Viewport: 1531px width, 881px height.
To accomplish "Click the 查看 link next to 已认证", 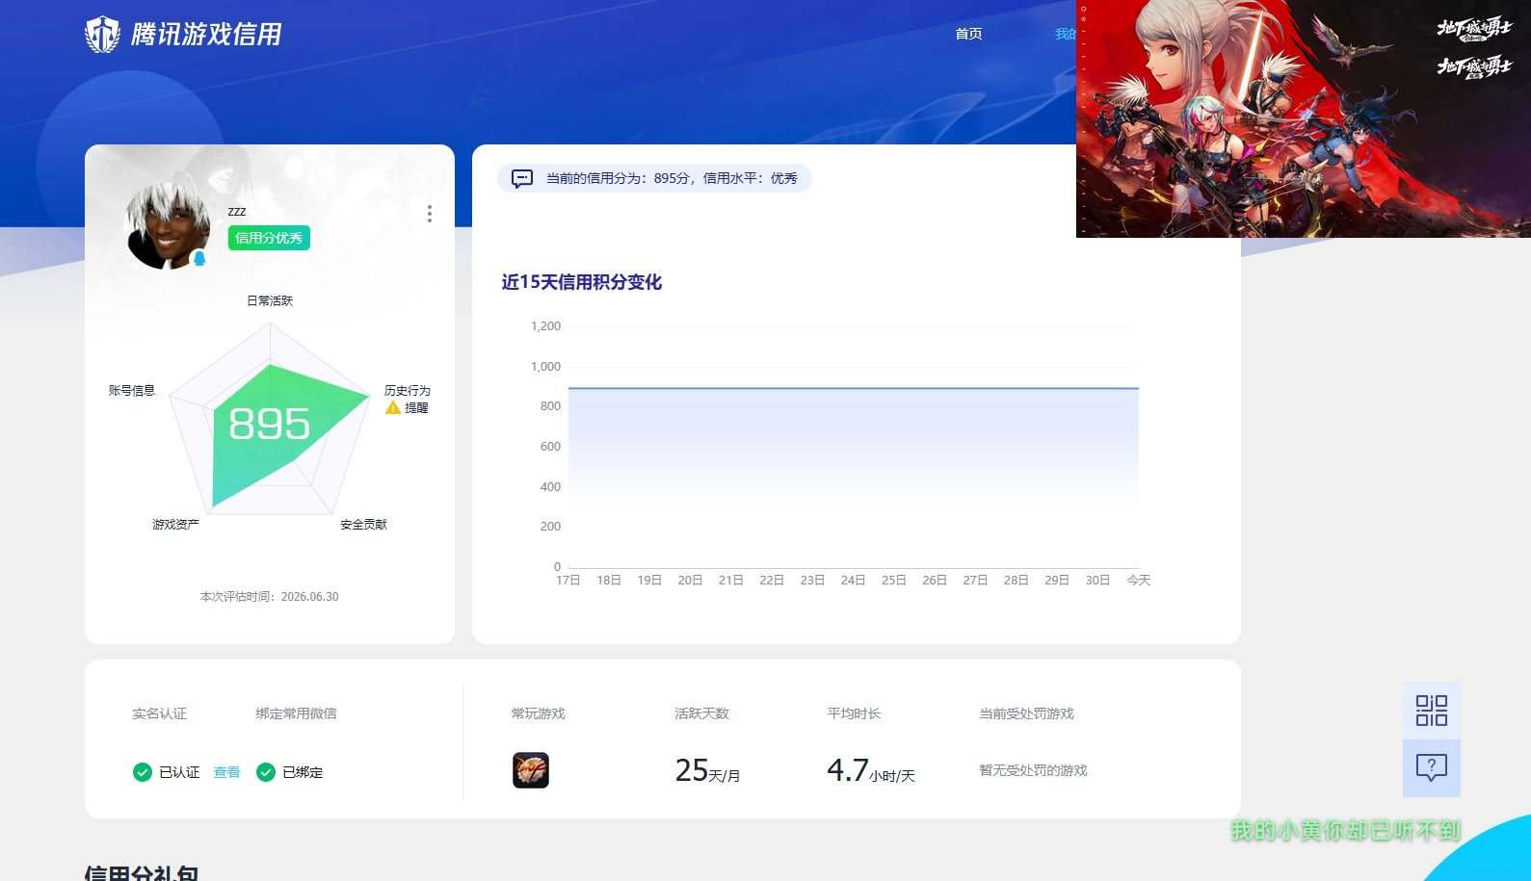I will [226, 772].
